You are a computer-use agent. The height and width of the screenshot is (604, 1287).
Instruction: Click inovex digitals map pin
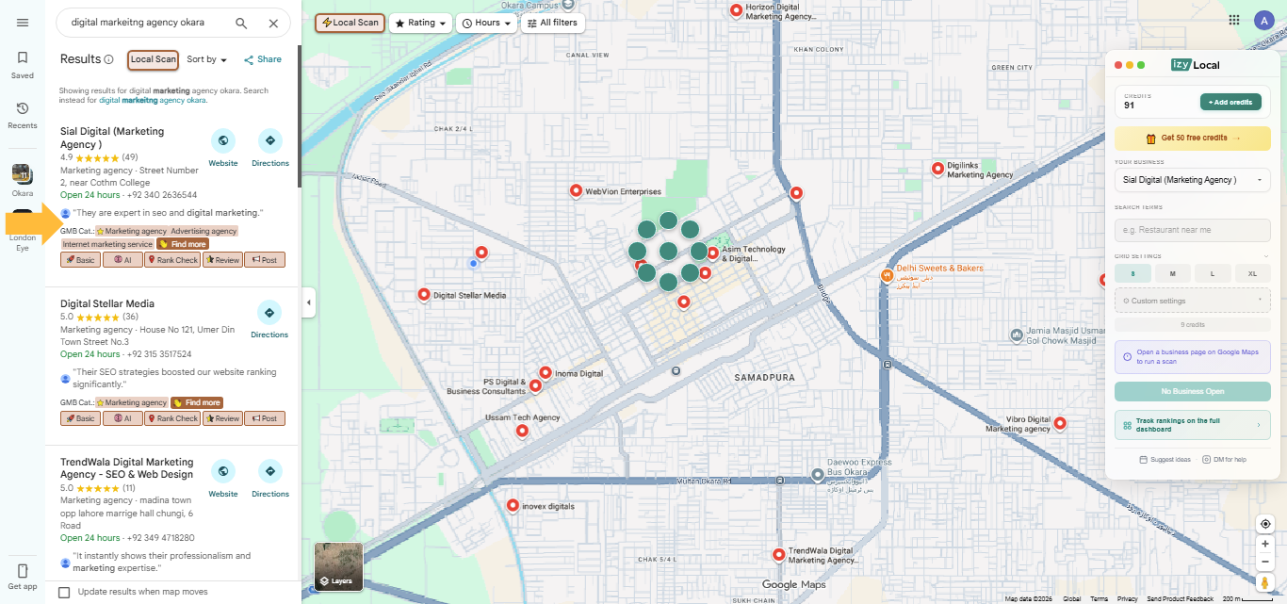point(513,505)
